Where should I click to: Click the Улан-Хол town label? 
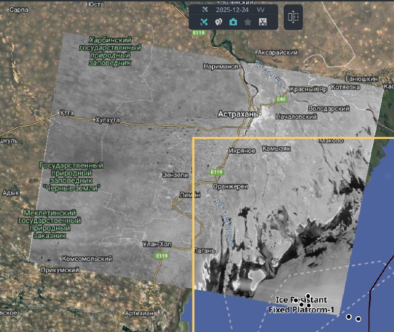[x=156, y=244]
